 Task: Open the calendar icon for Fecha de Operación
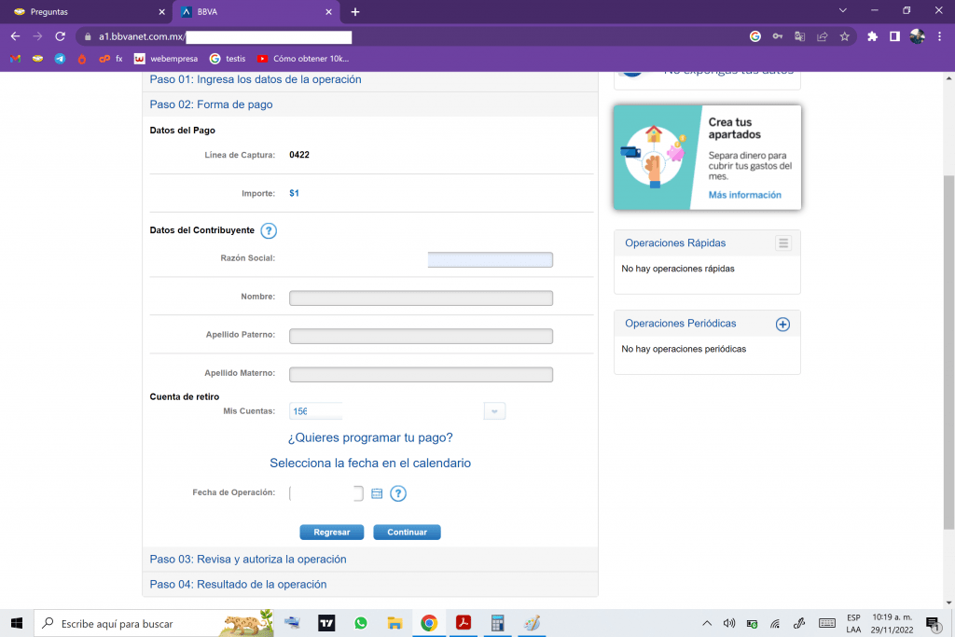[377, 493]
